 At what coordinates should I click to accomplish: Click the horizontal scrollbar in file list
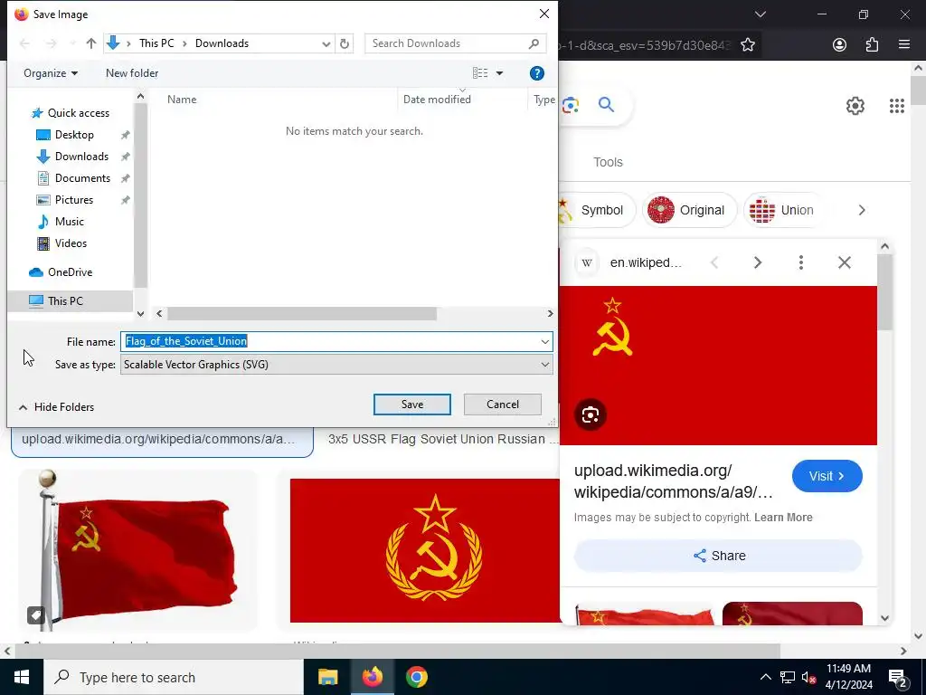tap(302, 314)
